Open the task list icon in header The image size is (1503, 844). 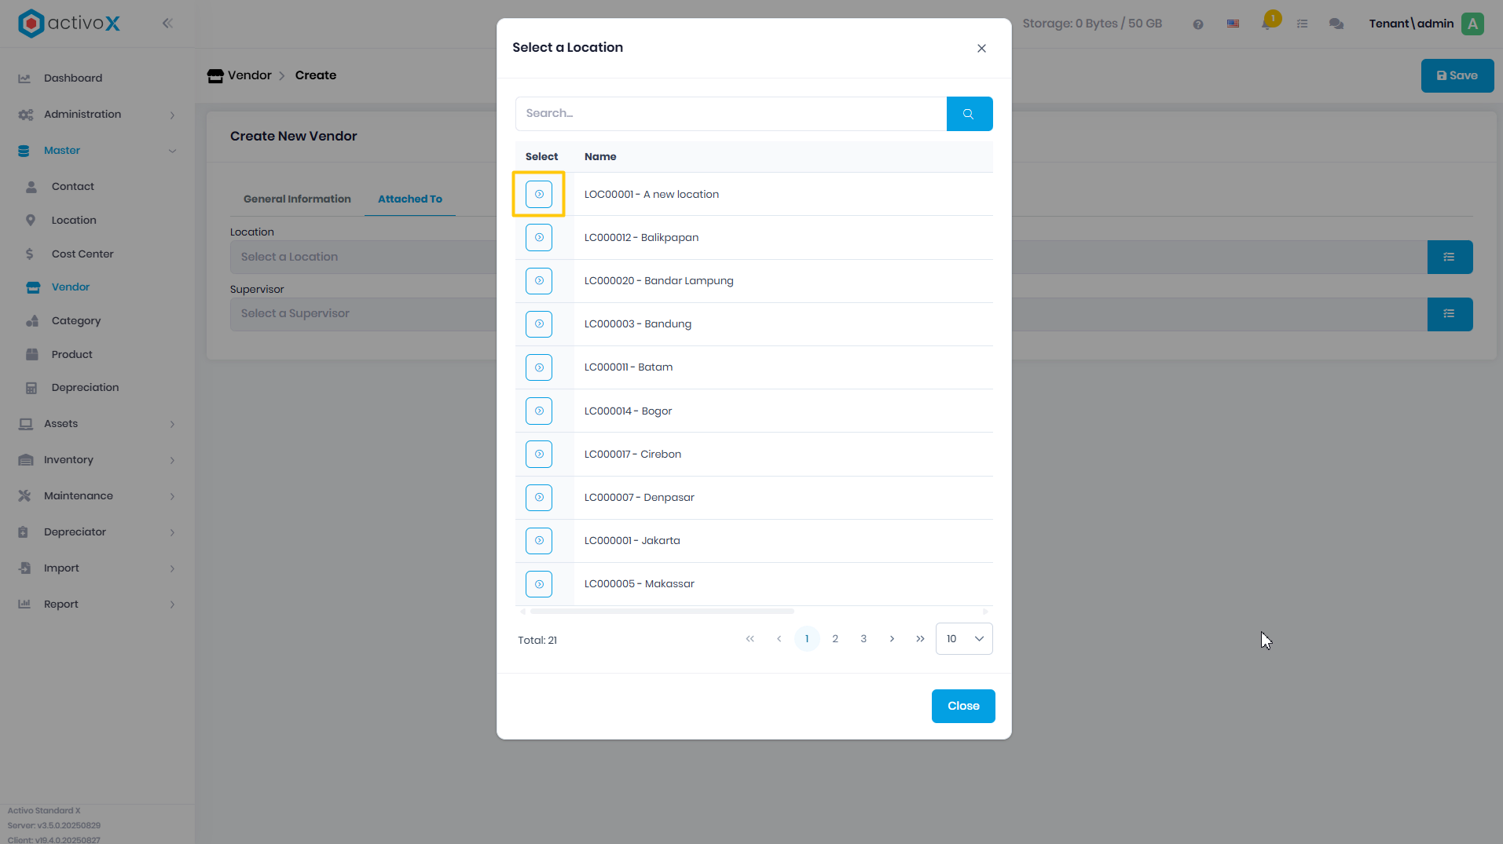click(x=1302, y=24)
